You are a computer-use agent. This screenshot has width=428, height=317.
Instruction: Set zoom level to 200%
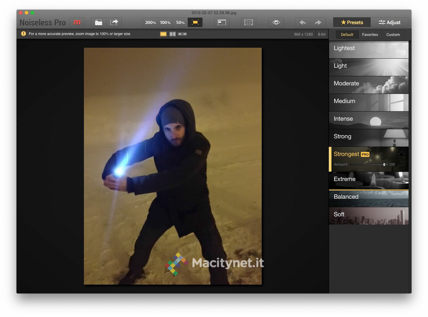coord(150,22)
